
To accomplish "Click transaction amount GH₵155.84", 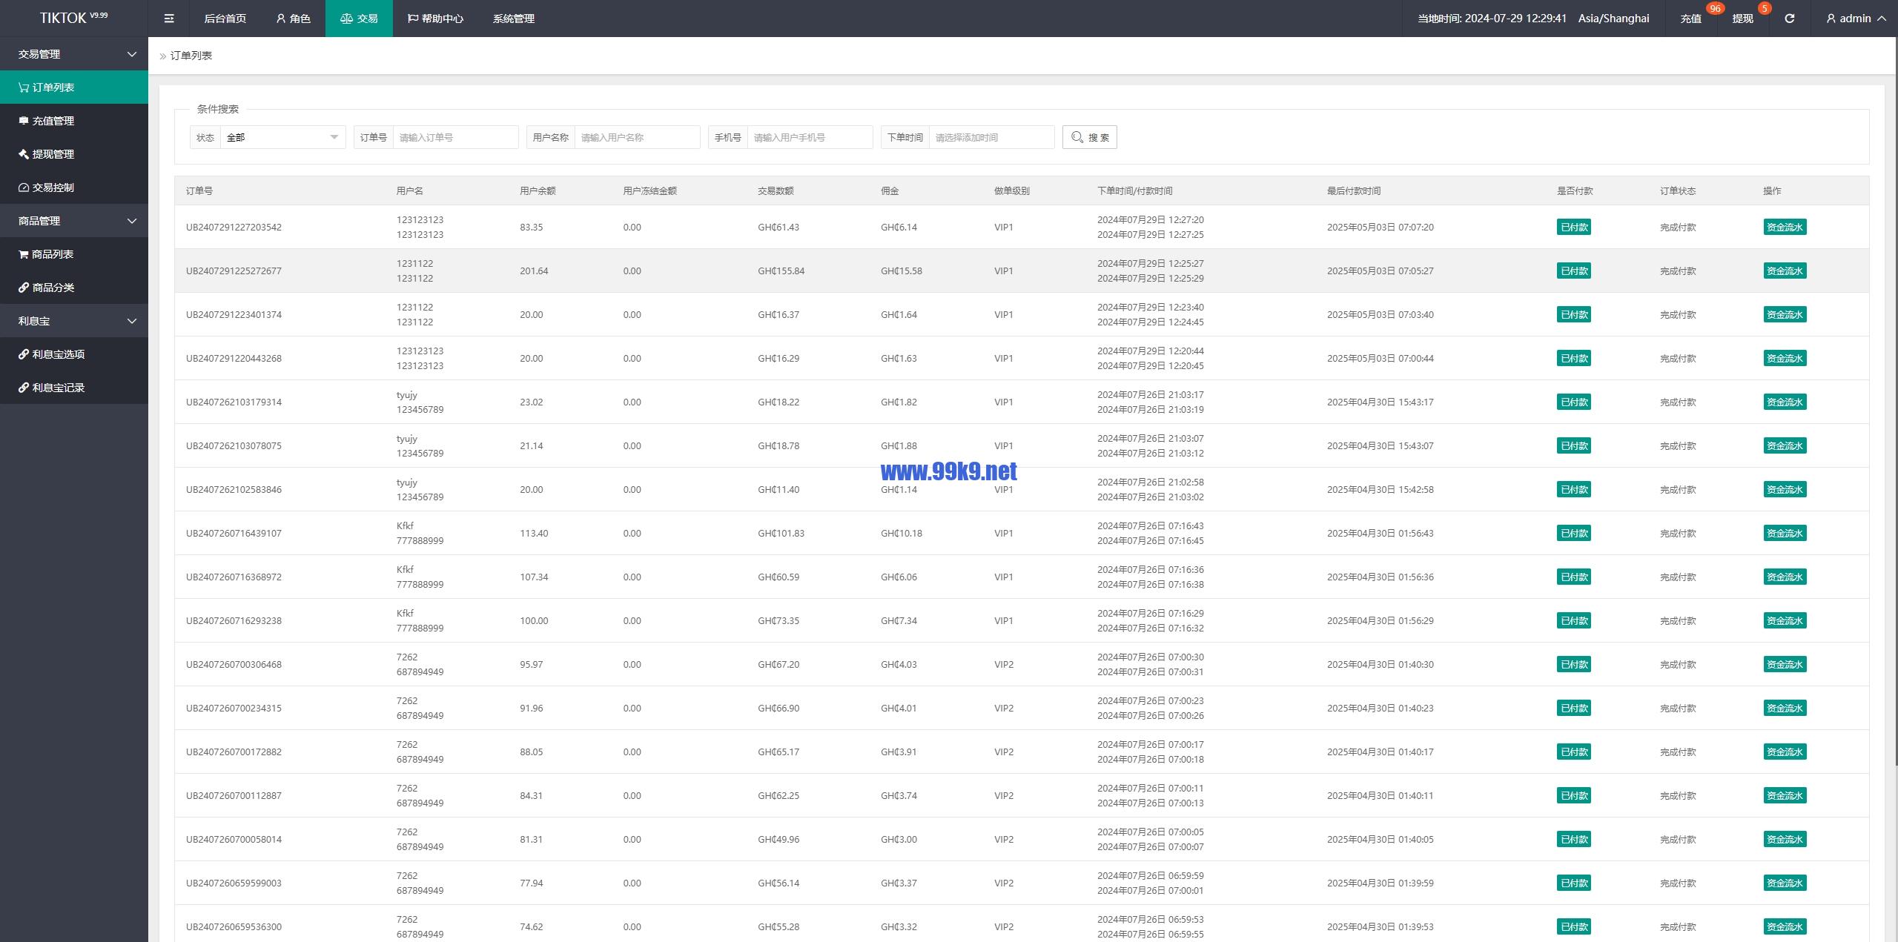I will [x=781, y=271].
